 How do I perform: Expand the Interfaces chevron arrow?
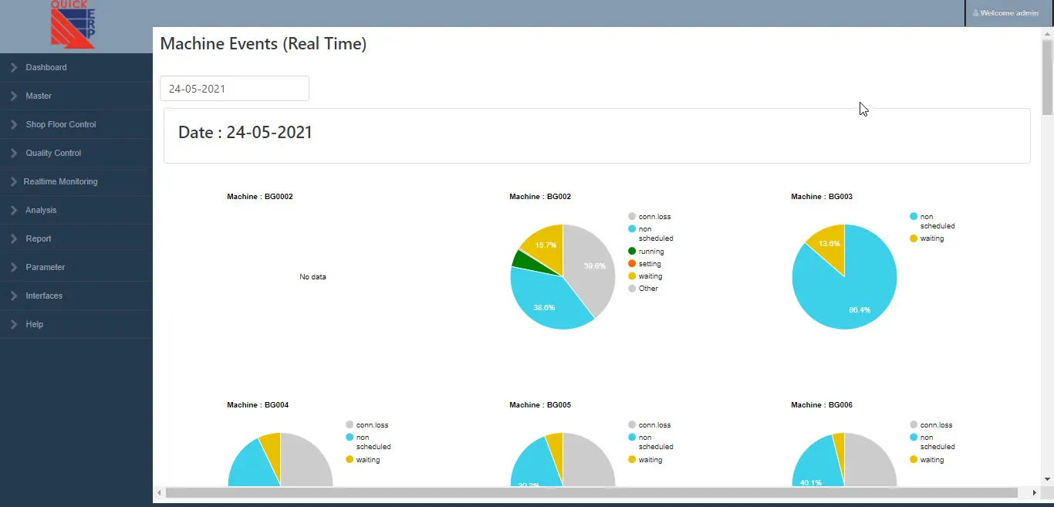coord(14,296)
